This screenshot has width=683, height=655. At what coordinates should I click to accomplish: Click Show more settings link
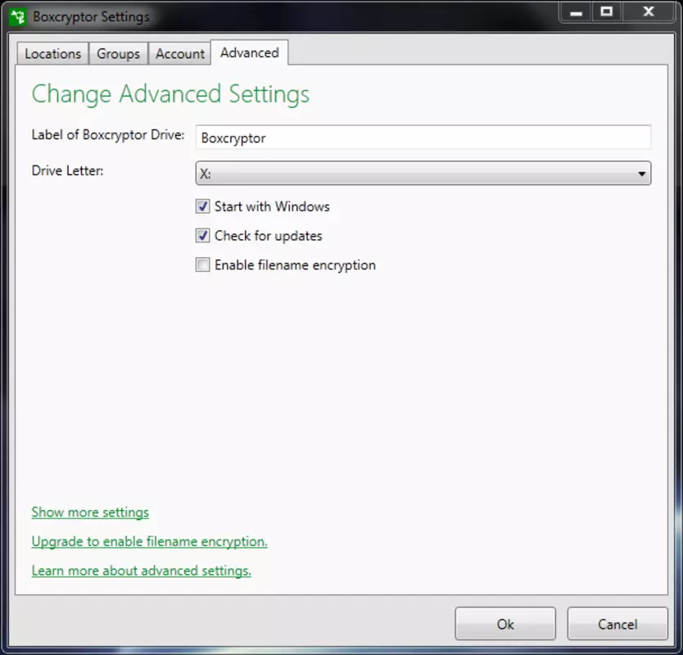90,513
